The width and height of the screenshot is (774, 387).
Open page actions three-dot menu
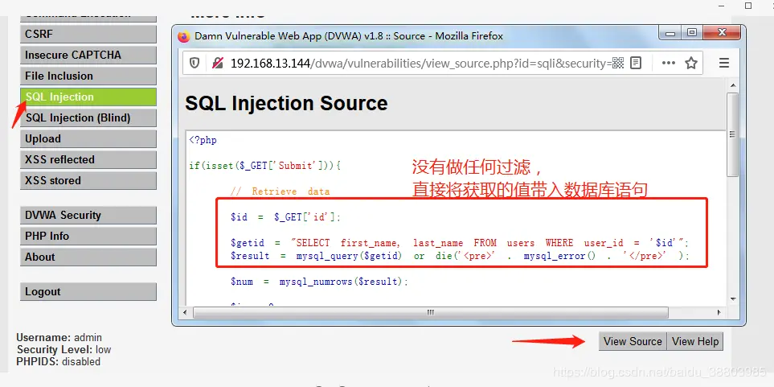669,64
